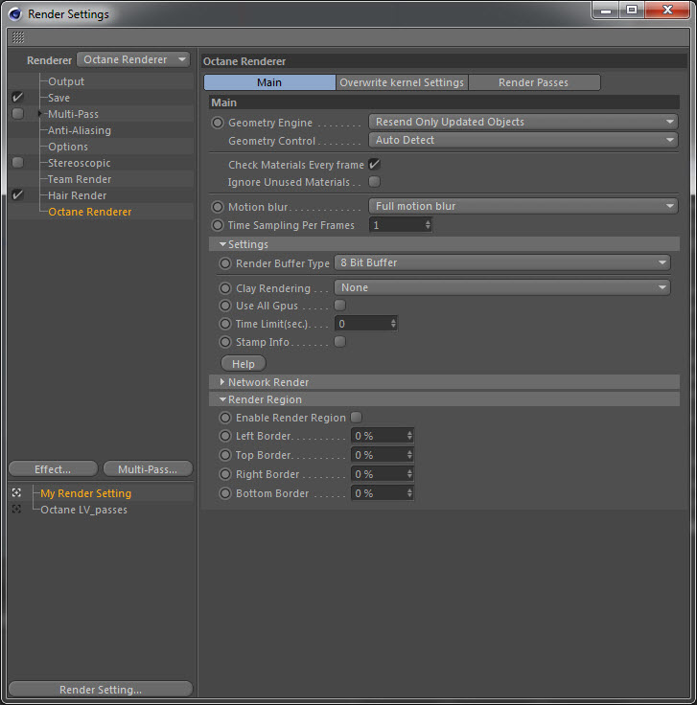Viewport: 697px width, 705px height.
Task: Toggle the Right Border animation dot
Action: [225, 474]
